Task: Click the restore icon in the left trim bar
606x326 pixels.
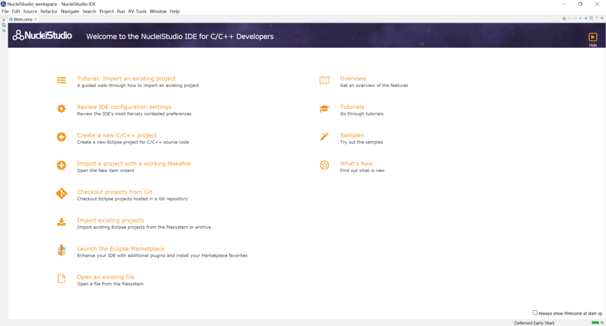Action: (4, 20)
